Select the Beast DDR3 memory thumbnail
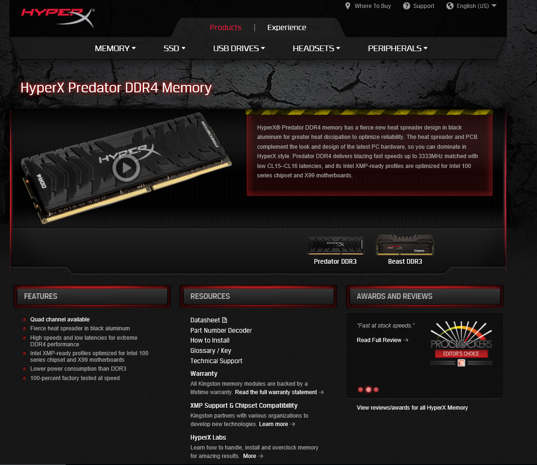Screen dimensions: 537x465 click(x=405, y=250)
